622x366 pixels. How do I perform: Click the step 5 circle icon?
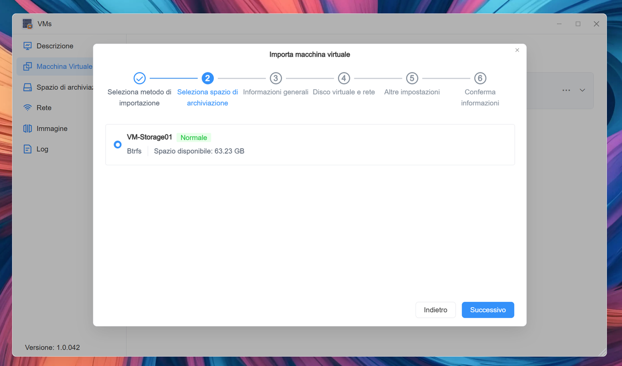coord(412,78)
